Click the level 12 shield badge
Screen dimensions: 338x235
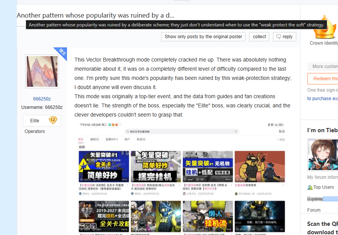click(x=53, y=120)
